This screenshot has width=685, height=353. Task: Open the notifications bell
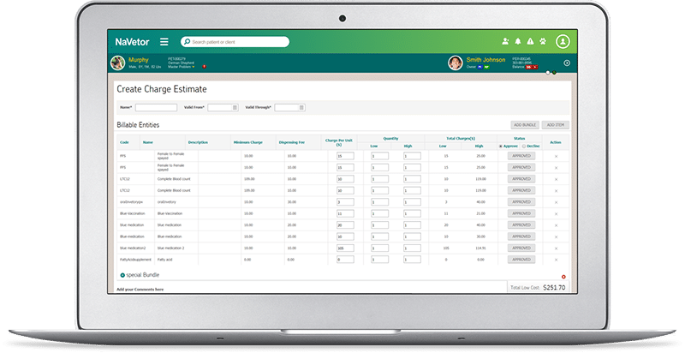tap(518, 41)
